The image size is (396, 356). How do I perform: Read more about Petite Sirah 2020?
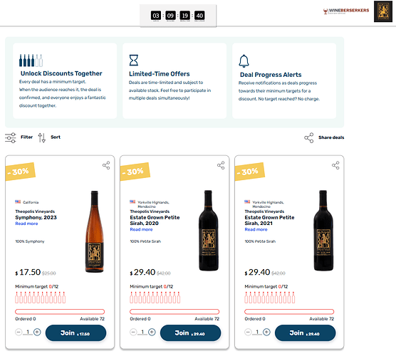click(141, 229)
